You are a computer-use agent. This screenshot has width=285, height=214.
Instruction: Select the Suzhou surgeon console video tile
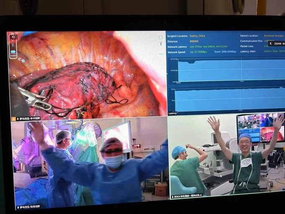(226, 155)
